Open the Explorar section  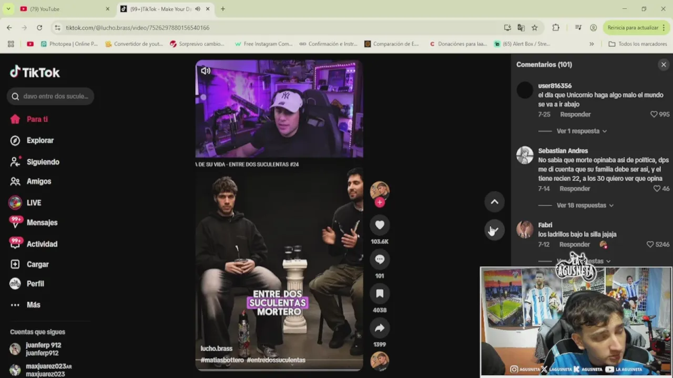pos(33,141)
